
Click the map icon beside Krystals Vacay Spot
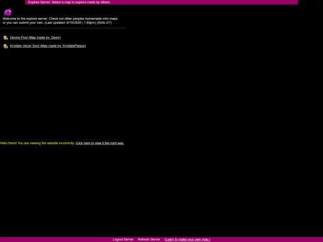(x=5, y=46)
